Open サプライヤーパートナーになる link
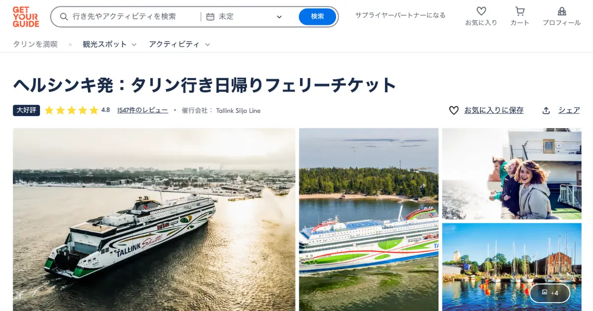This screenshot has width=593, height=311. pyautogui.click(x=400, y=15)
